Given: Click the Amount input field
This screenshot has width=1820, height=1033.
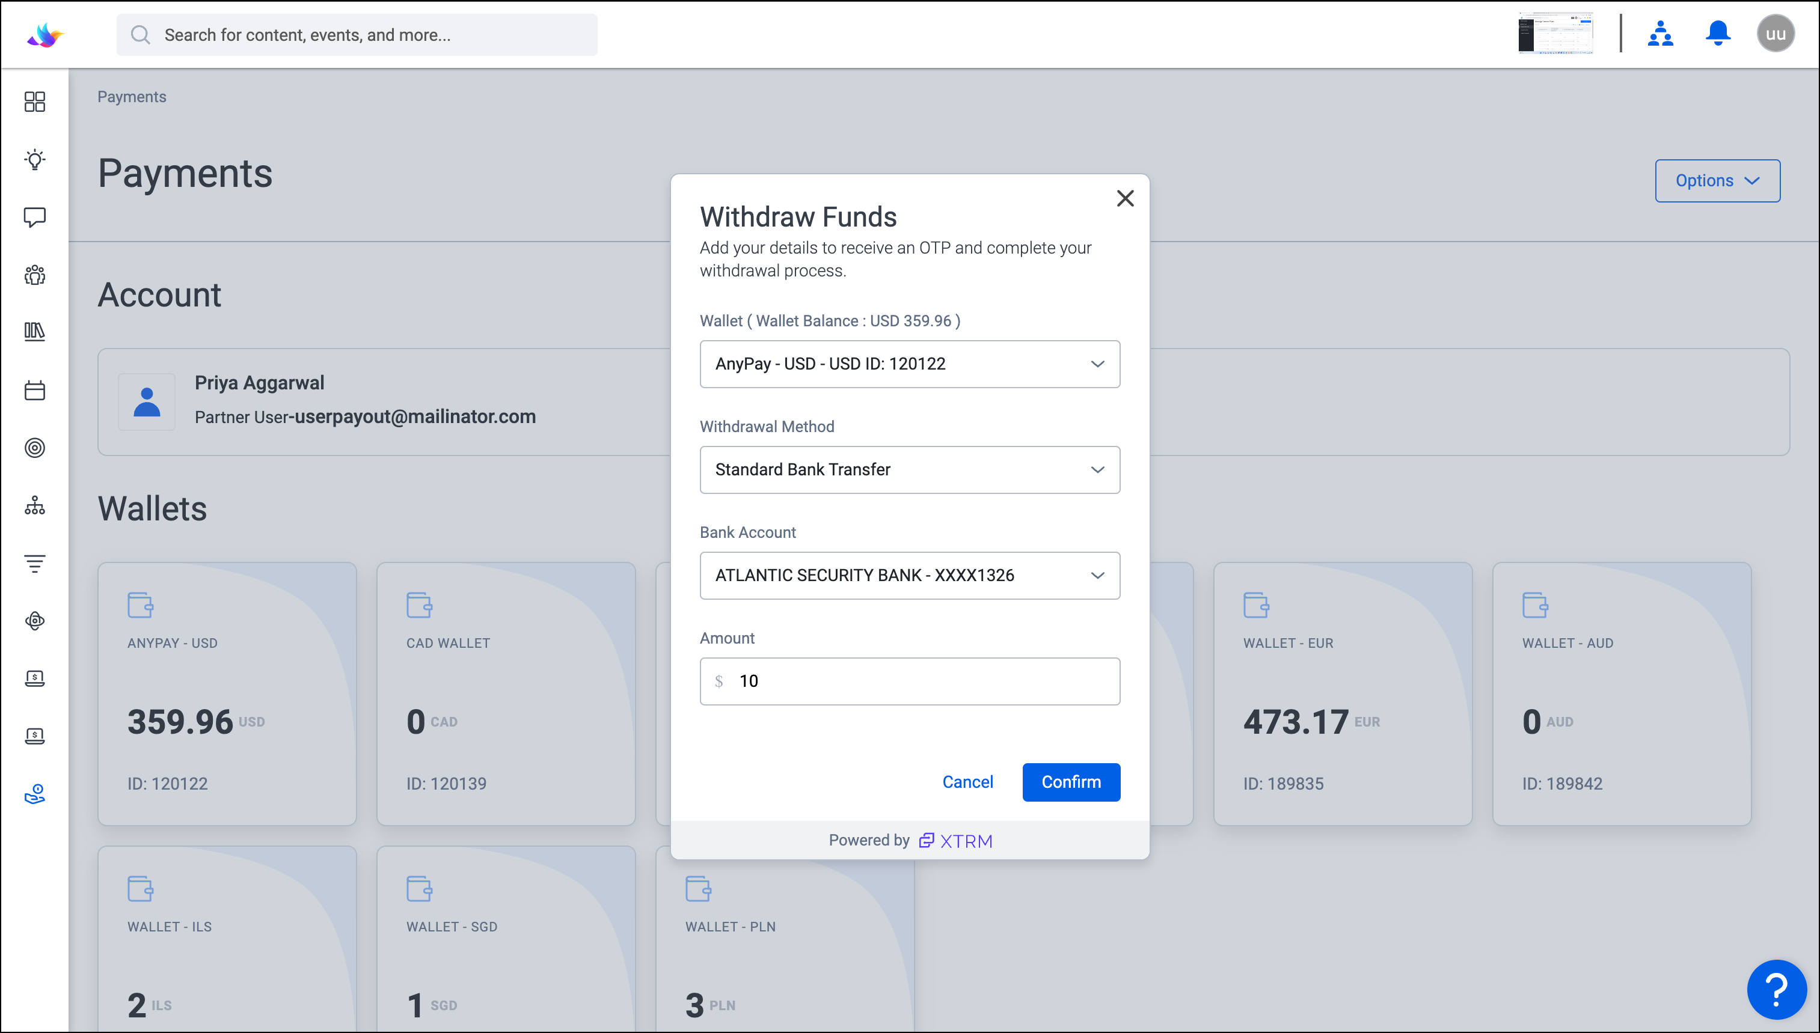Looking at the screenshot, I should click(x=909, y=681).
